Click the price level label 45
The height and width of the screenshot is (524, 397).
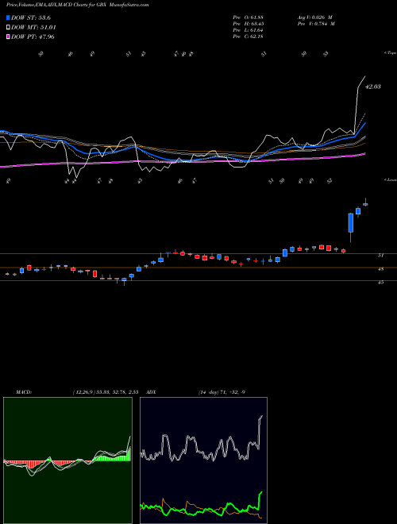pyautogui.click(x=380, y=282)
